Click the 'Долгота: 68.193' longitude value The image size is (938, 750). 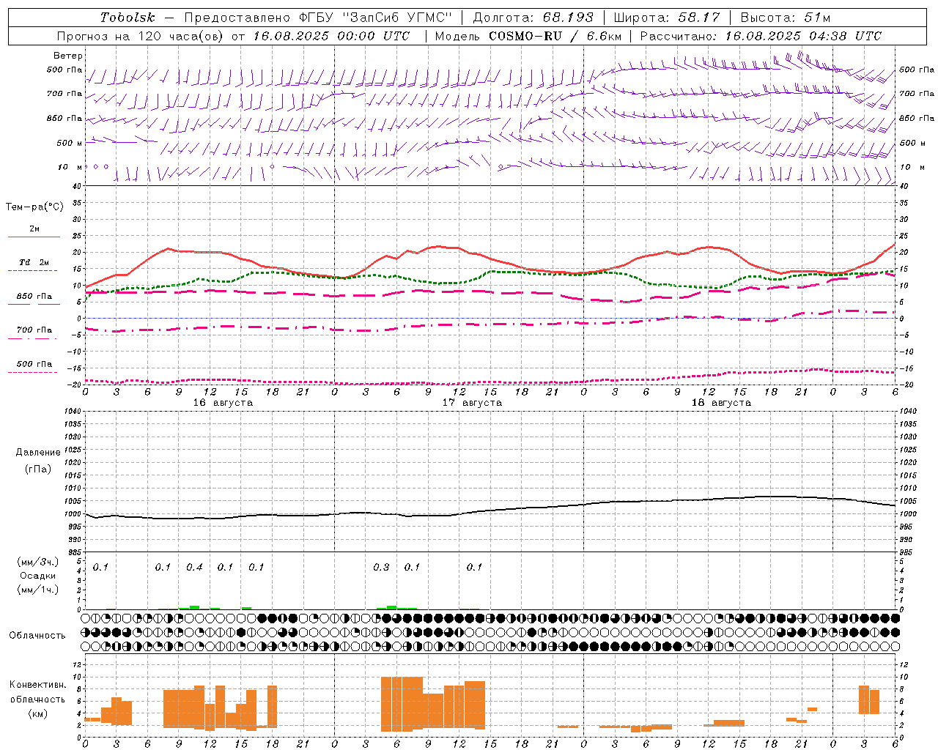[533, 18]
